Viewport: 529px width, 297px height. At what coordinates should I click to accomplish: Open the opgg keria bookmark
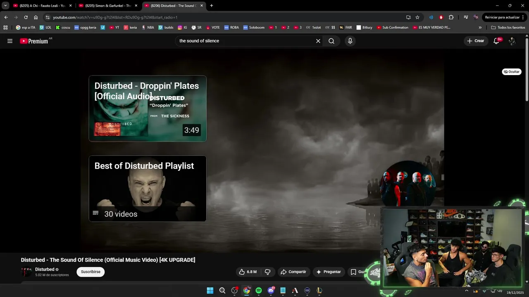click(85, 28)
